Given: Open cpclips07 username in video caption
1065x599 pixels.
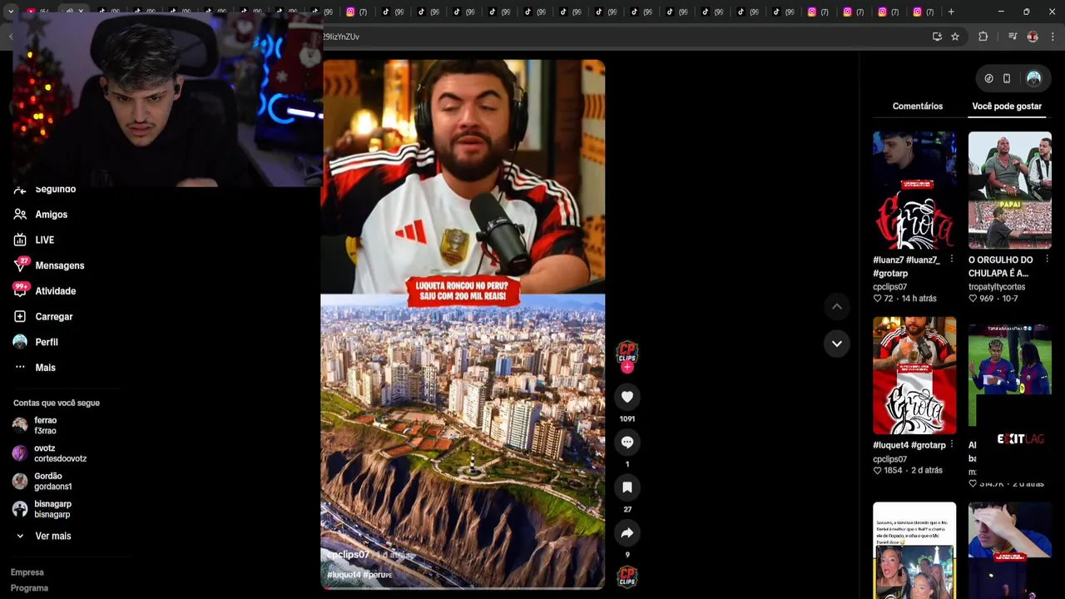Looking at the screenshot, I should 348,555.
